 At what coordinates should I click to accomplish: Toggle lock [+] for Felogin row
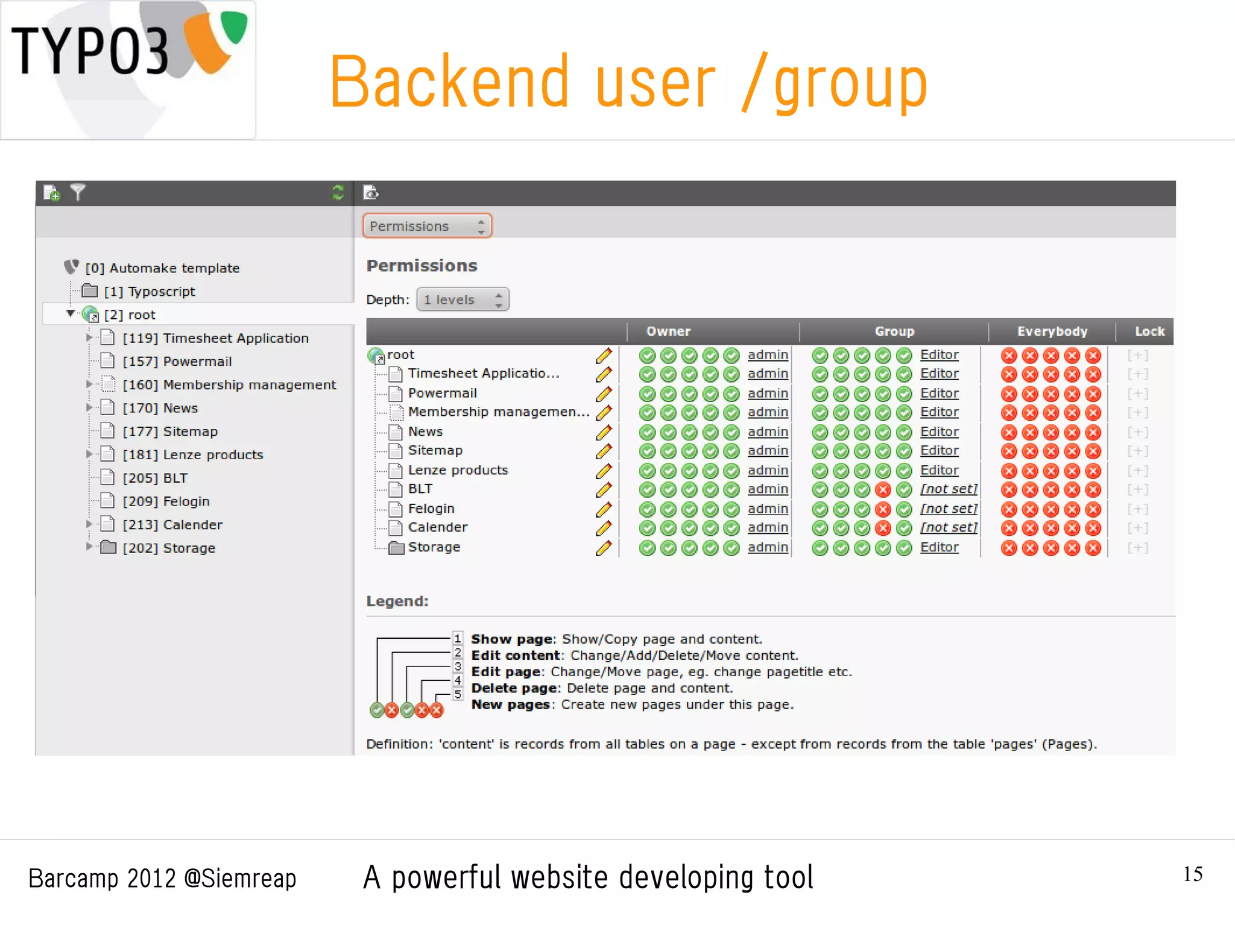point(1137,509)
